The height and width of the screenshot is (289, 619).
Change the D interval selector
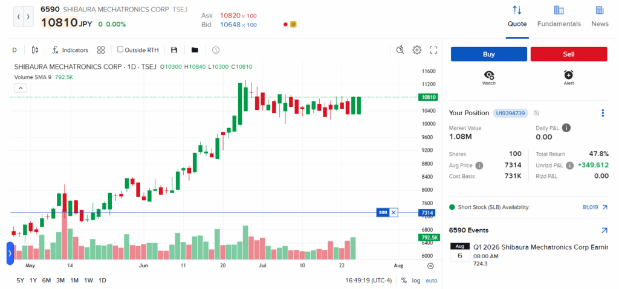click(x=15, y=50)
